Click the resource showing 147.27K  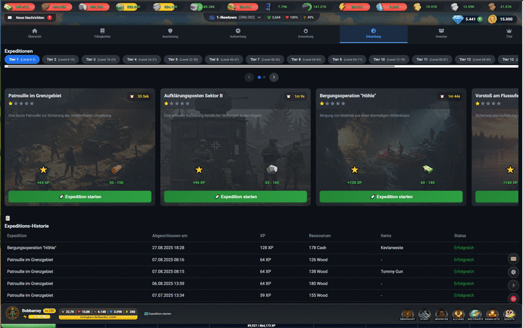(x=314, y=7)
